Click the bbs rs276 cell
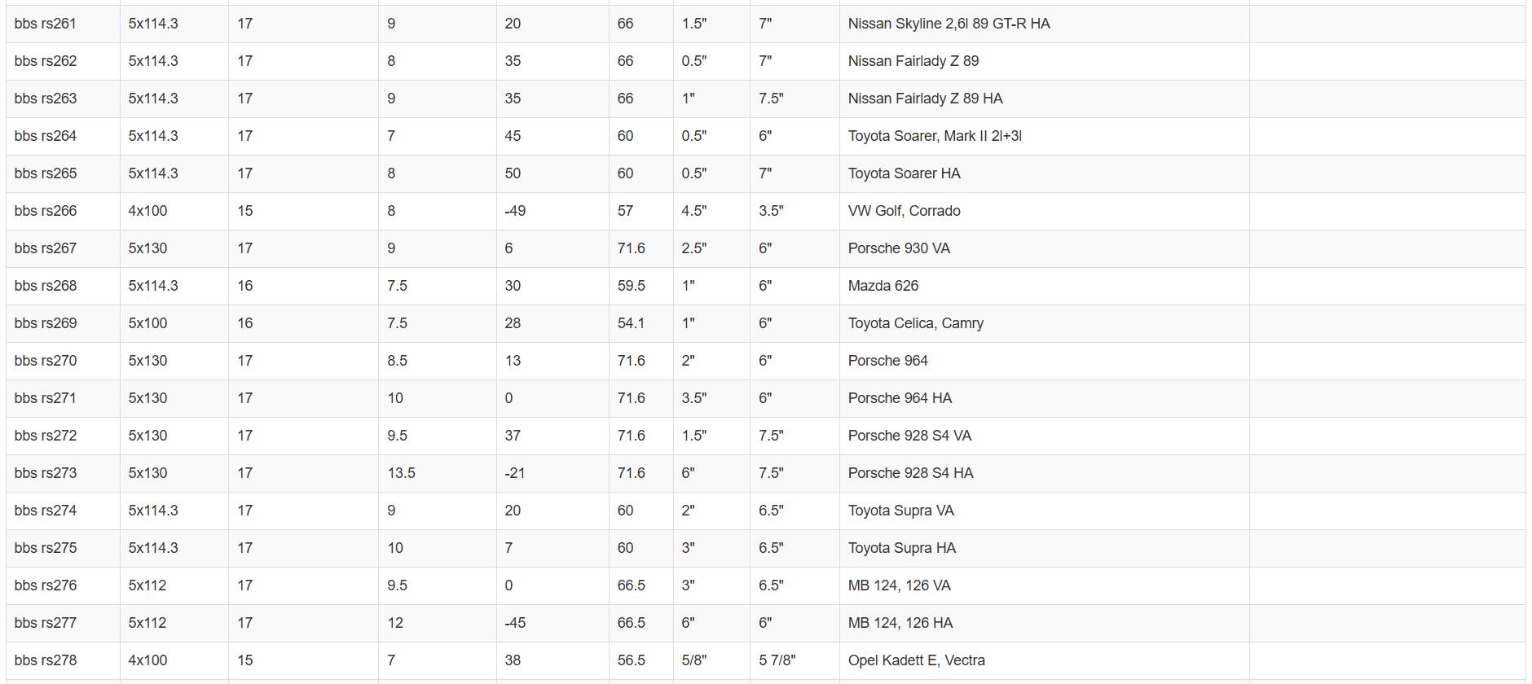This screenshot has height=684, width=1532. (63, 585)
